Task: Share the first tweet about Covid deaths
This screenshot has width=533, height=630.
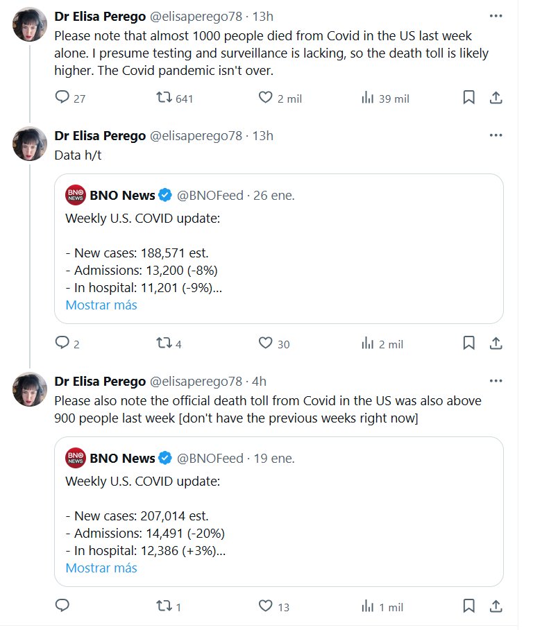Action: pyautogui.click(x=496, y=98)
